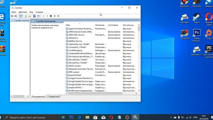Open the Вид menu
Viewport: 213px width, 120px height.
click(31, 12)
